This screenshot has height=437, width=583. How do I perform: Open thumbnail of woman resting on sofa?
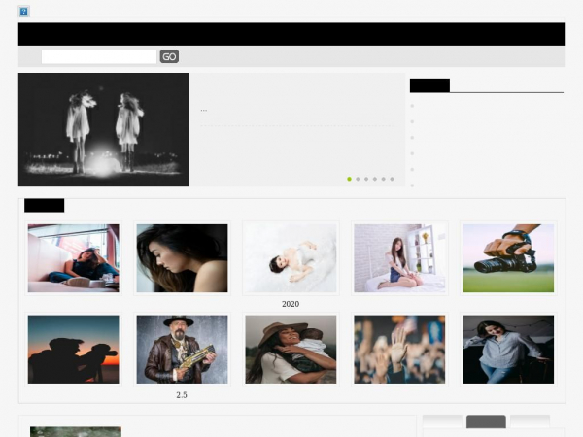click(x=73, y=258)
